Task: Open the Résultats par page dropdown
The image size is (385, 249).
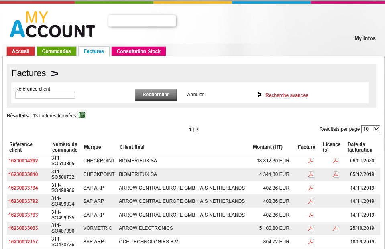Action: 371,129
